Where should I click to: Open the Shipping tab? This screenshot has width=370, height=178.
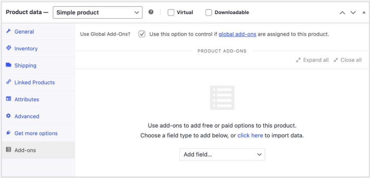point(38,65)
